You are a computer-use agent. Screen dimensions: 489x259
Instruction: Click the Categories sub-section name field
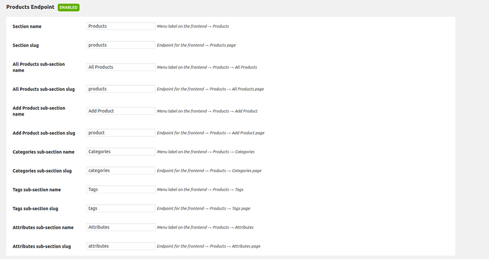121,151
